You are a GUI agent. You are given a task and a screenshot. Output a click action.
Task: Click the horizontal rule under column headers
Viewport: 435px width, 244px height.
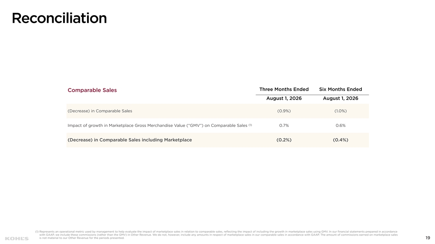[312, 95]
